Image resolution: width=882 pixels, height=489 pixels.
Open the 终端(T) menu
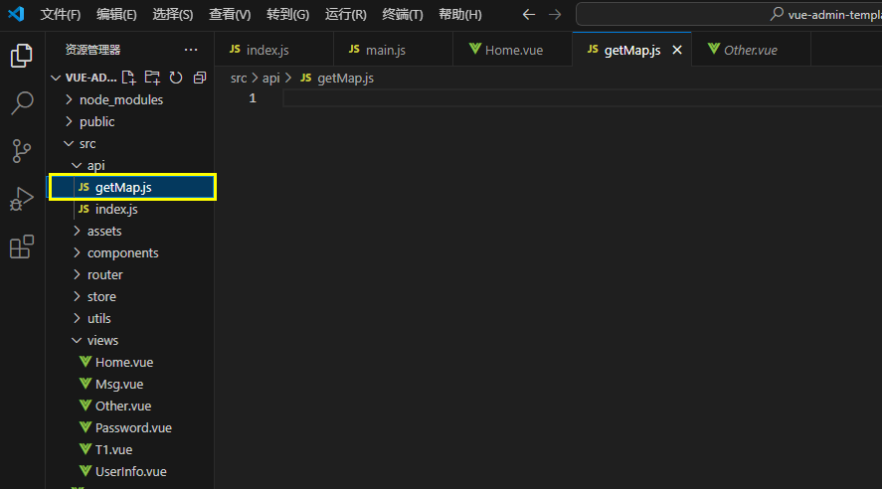point(402,15)
